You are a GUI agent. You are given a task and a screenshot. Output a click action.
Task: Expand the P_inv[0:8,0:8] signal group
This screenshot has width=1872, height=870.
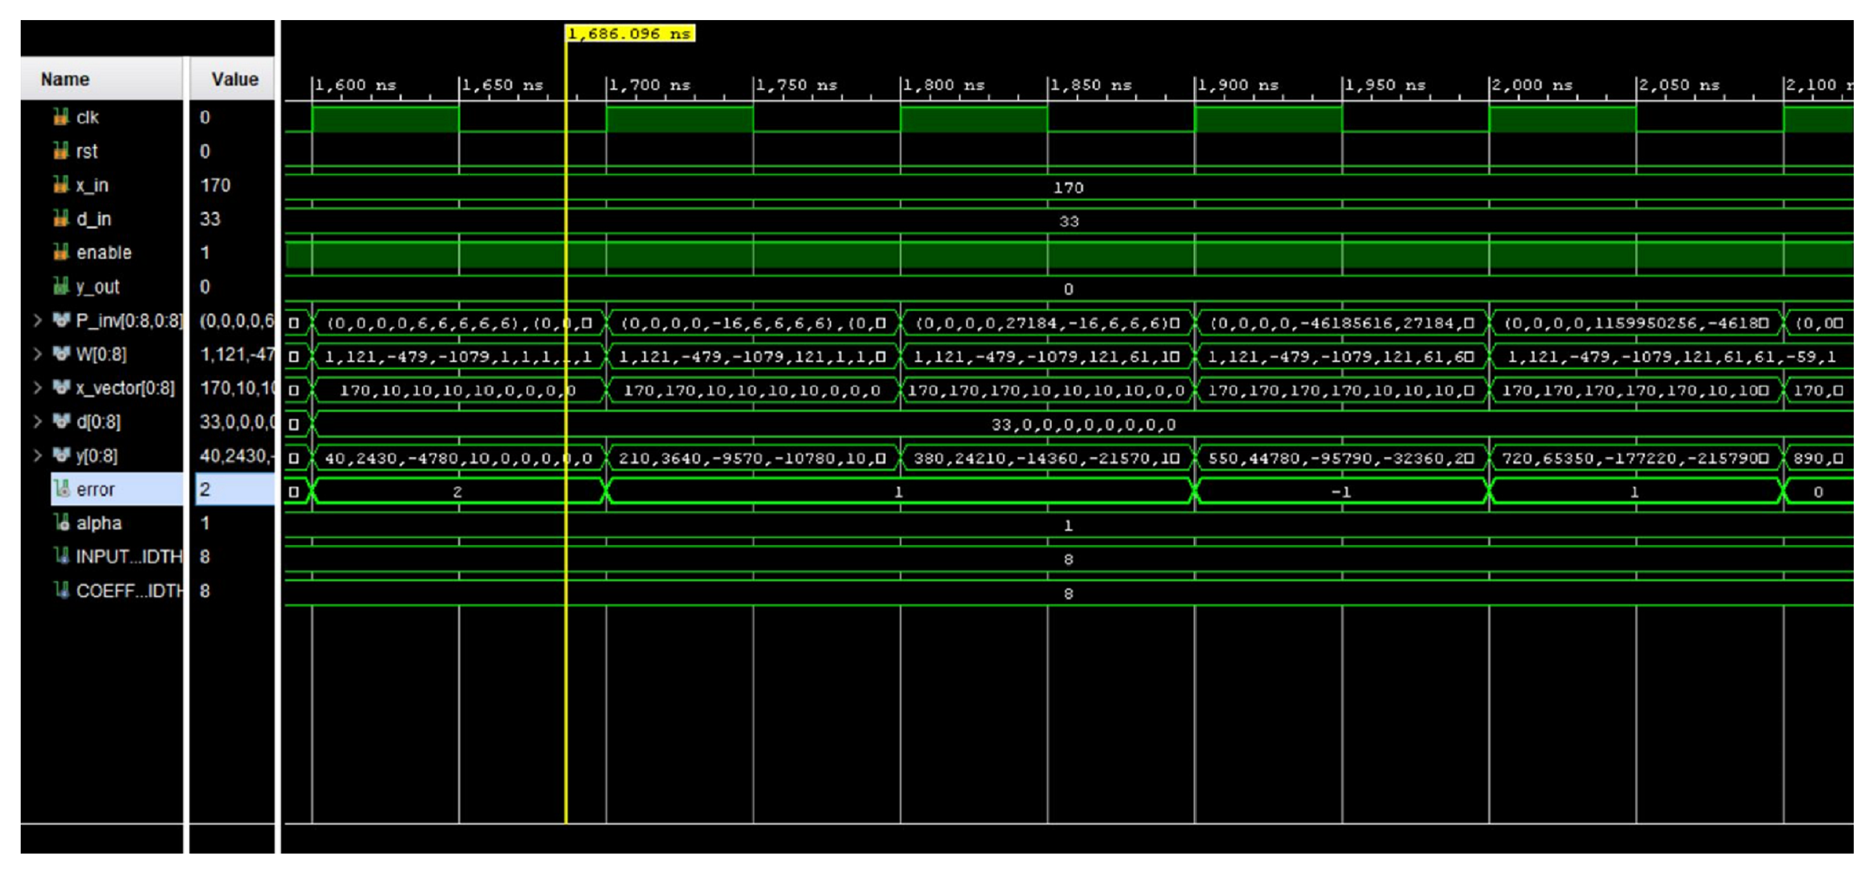tap(38, 320)
